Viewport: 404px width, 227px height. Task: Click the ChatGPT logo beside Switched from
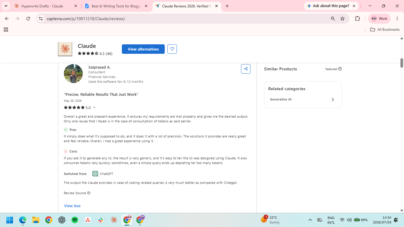click(95, 174)
